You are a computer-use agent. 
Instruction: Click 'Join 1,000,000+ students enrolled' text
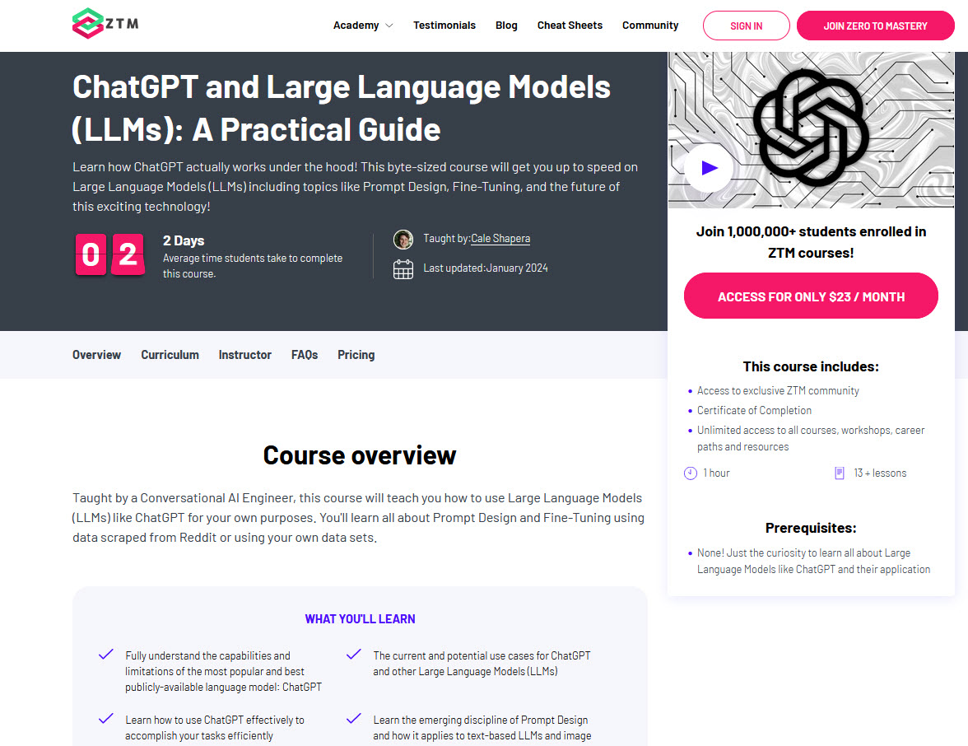tap(811, 242)
